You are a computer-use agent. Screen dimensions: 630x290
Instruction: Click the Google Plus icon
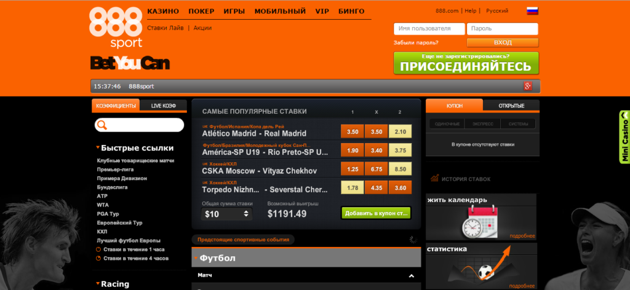point(528,86)
